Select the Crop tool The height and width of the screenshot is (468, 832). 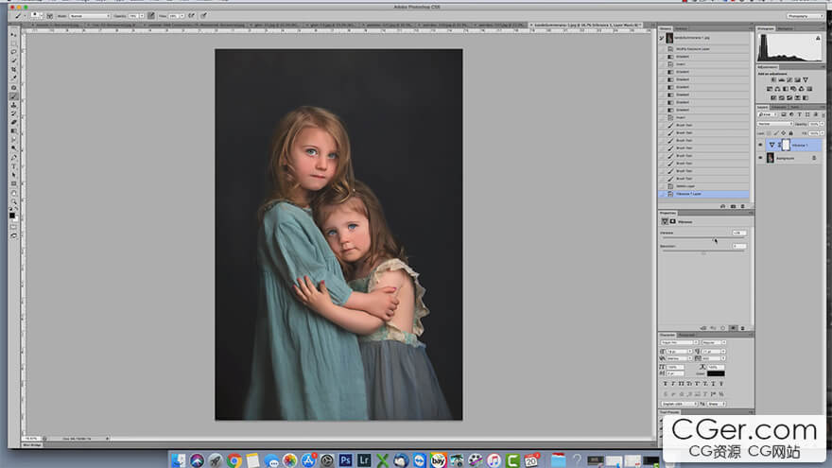14,70
